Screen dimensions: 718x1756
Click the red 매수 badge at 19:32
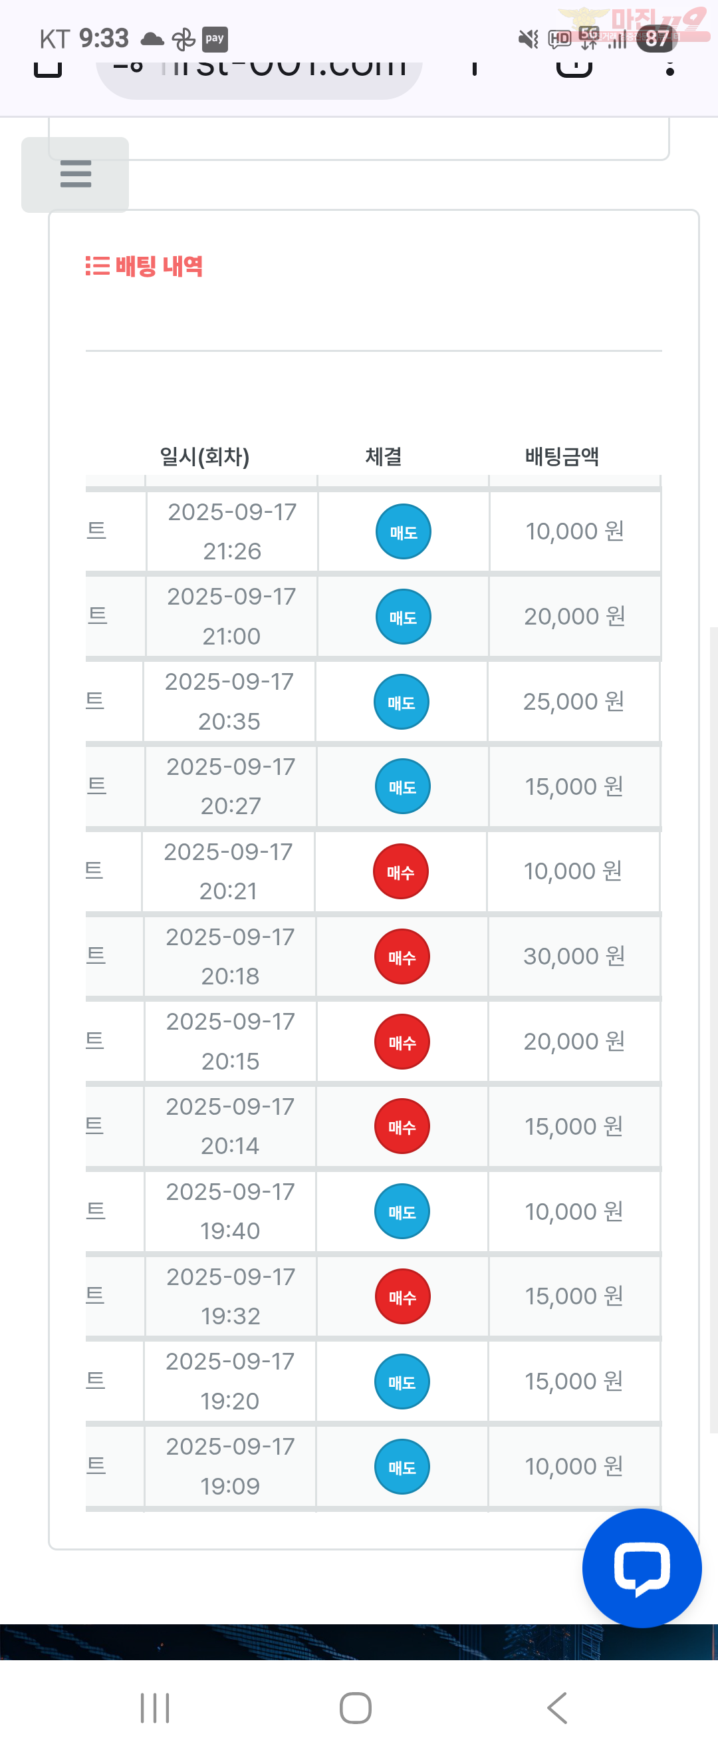(x=403, y=1296)
